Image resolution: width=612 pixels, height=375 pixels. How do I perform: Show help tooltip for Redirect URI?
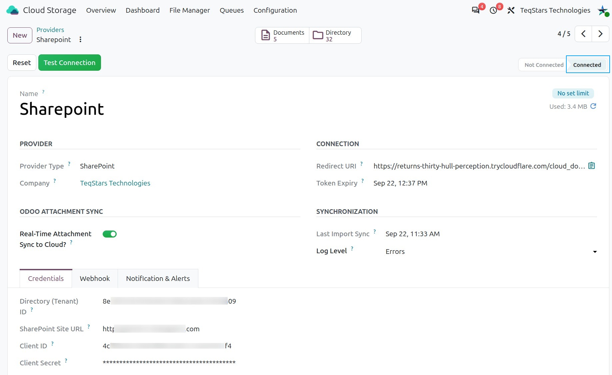361,163
